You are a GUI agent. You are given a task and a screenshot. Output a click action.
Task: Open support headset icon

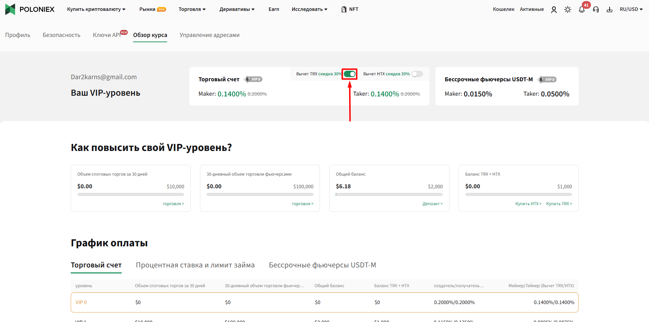click(596, 10)
